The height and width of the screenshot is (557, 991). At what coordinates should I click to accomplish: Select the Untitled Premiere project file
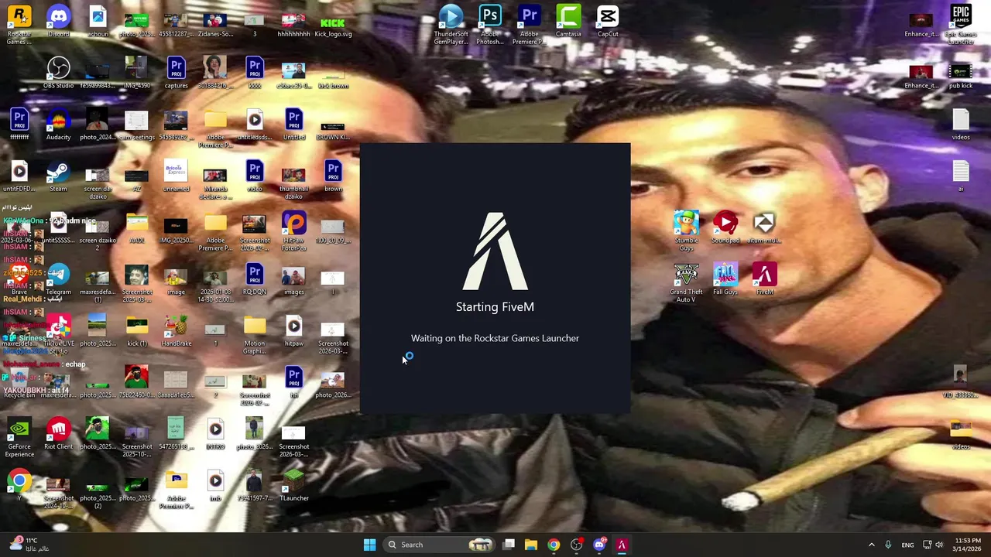tap(293, 125)
